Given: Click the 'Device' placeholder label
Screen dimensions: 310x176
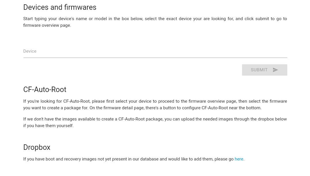Looking at the screenshot, I should (30, 51).
